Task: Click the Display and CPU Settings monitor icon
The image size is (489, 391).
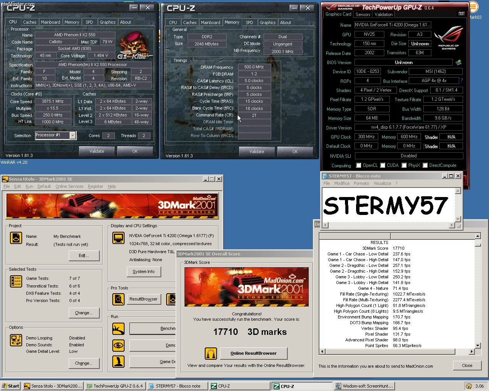Action: coord(118,238)
